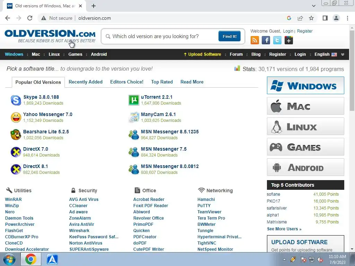
Task: Reload the page with refresh icon
Action: pos(30,18)
